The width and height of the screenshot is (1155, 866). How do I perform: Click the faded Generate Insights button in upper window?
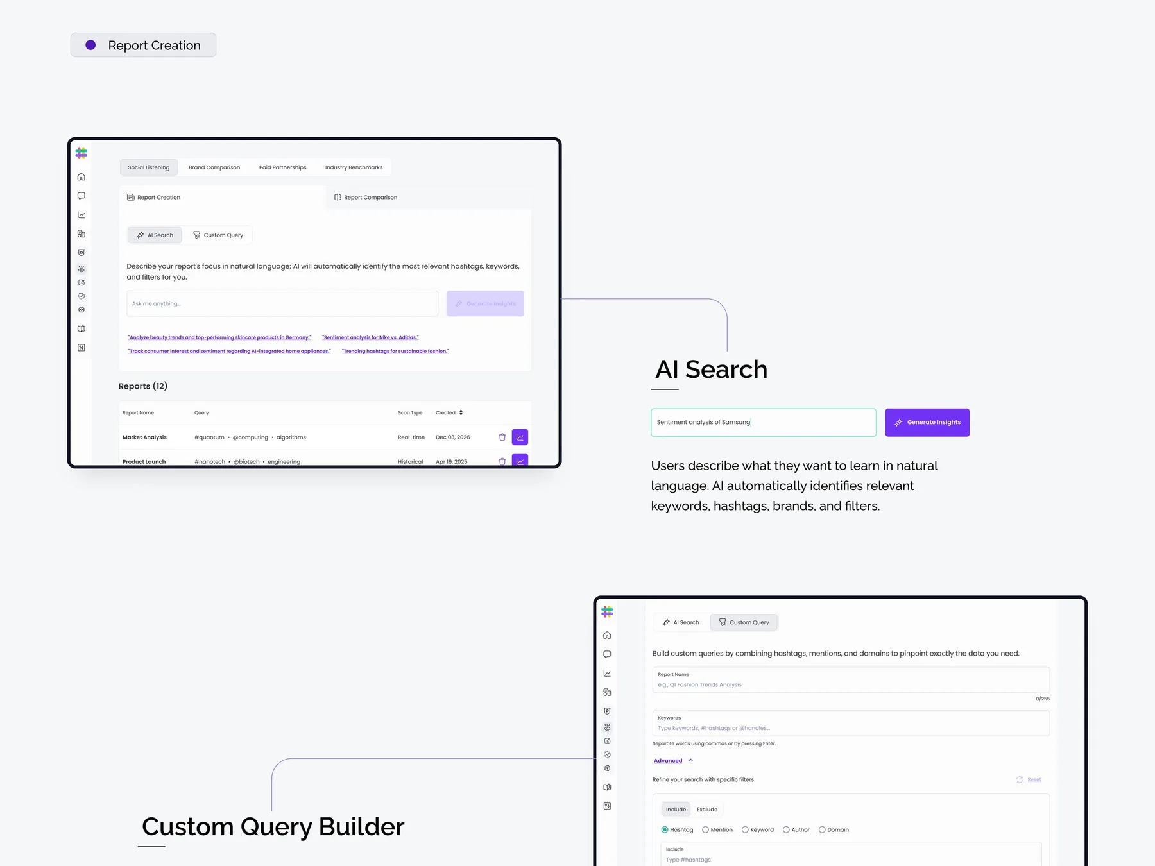click(x=485, y=303)
